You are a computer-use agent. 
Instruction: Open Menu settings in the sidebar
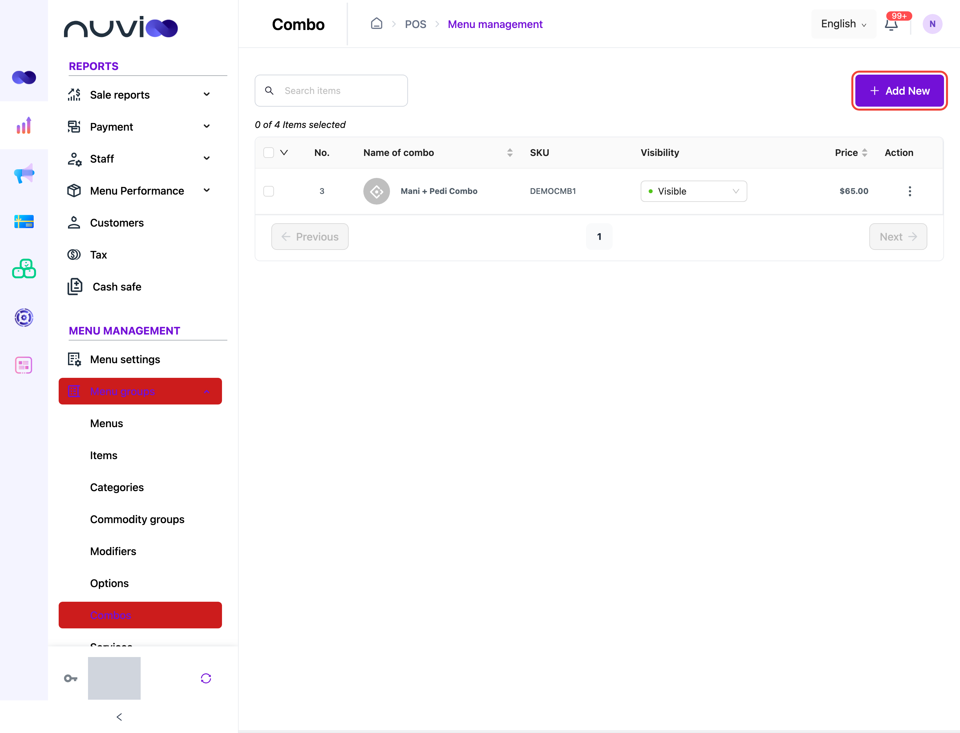pos(140,360)
